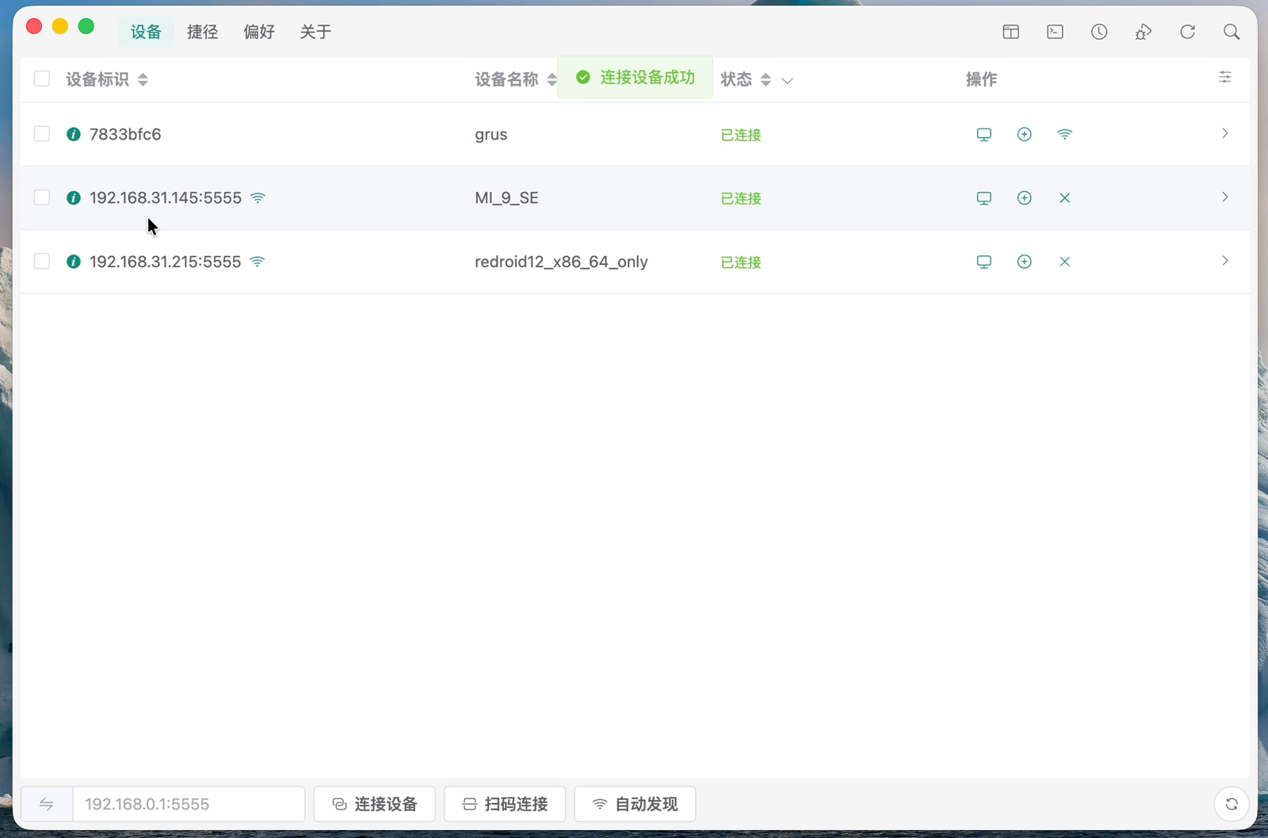Start screen mirroring for device 7833bfc6

[x=983, y=134]
